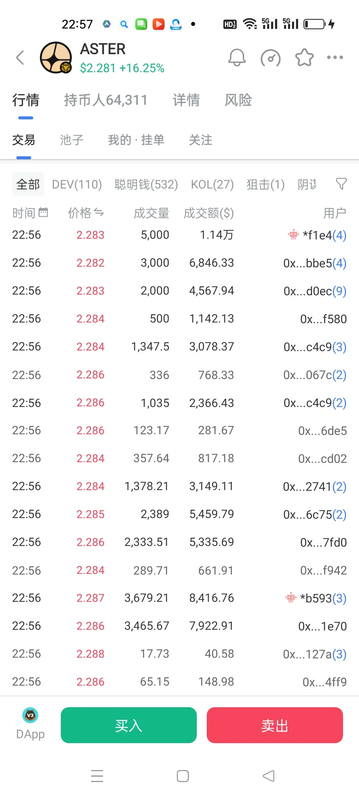This screenshot has height=798, width=359.
Task: Toggle time format via calendar icon
Action: [43, 212]
